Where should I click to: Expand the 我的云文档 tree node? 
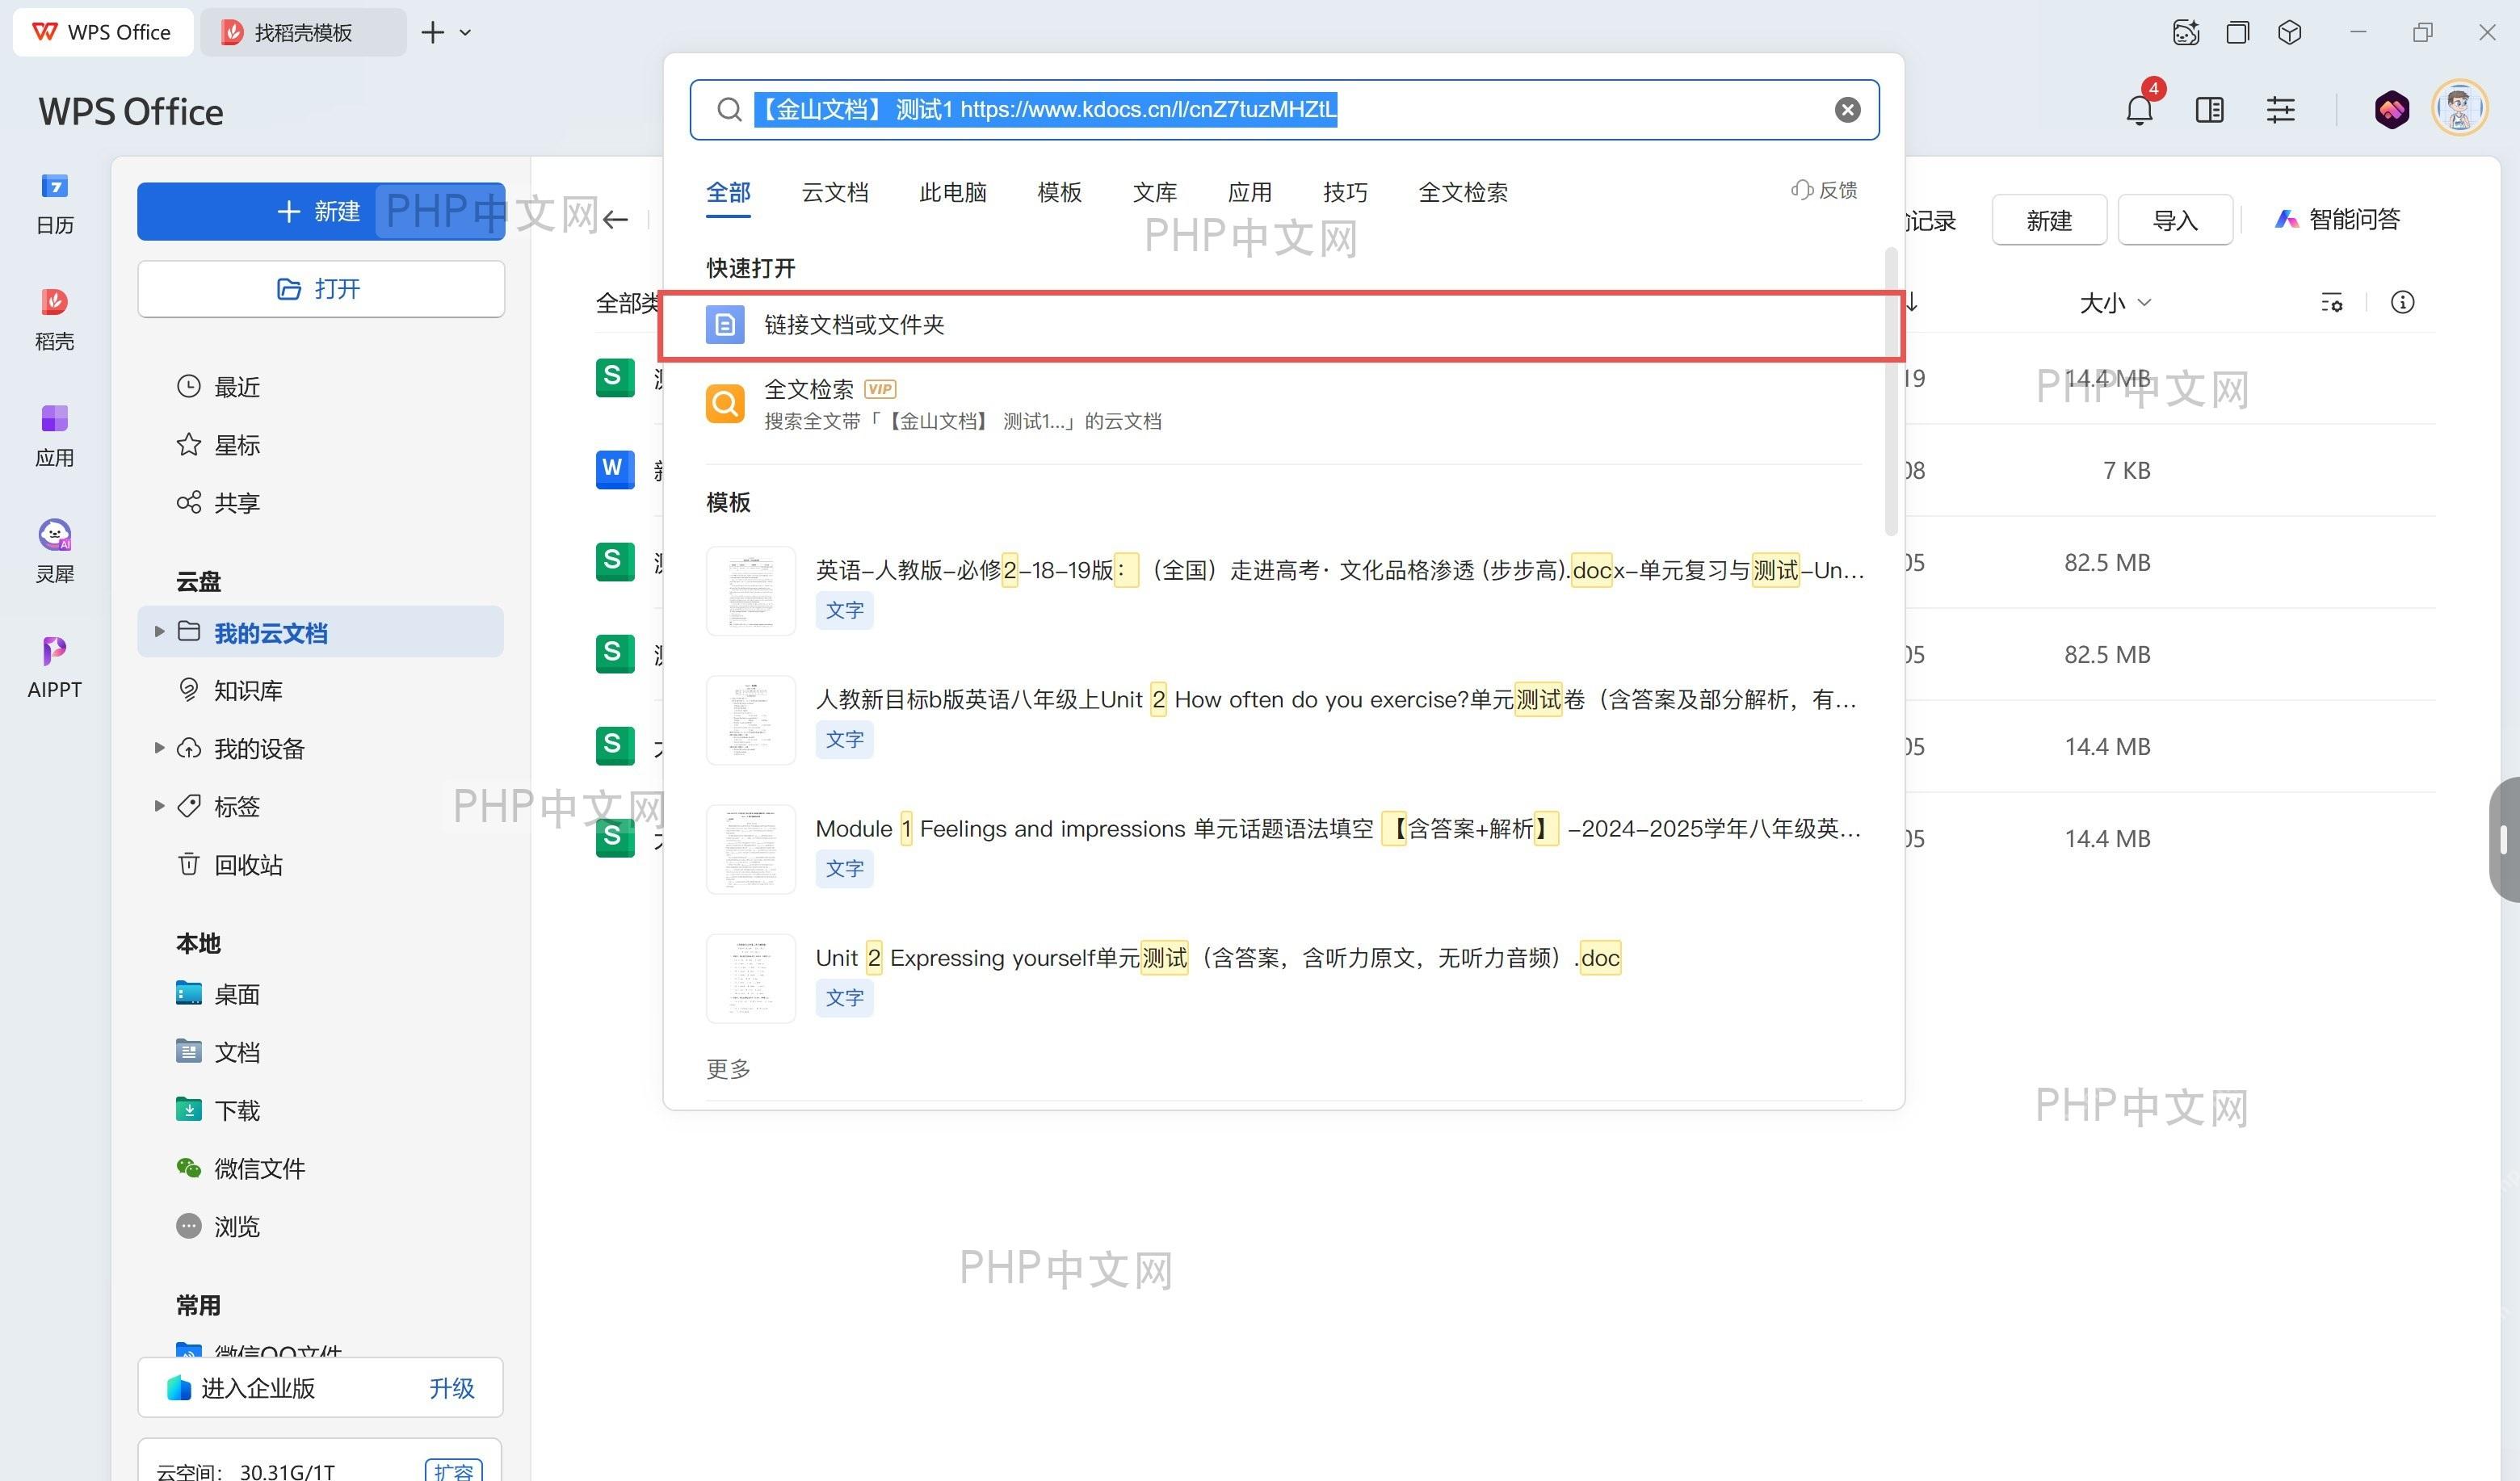click(158, 631)
